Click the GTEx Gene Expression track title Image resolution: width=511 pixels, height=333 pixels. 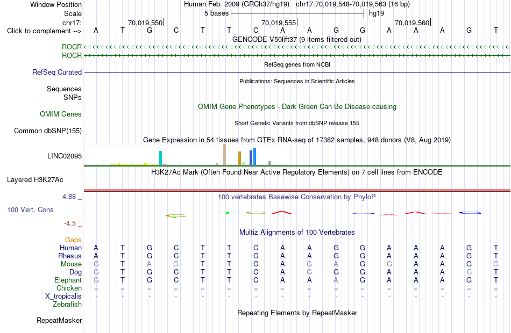click(297, 140)
